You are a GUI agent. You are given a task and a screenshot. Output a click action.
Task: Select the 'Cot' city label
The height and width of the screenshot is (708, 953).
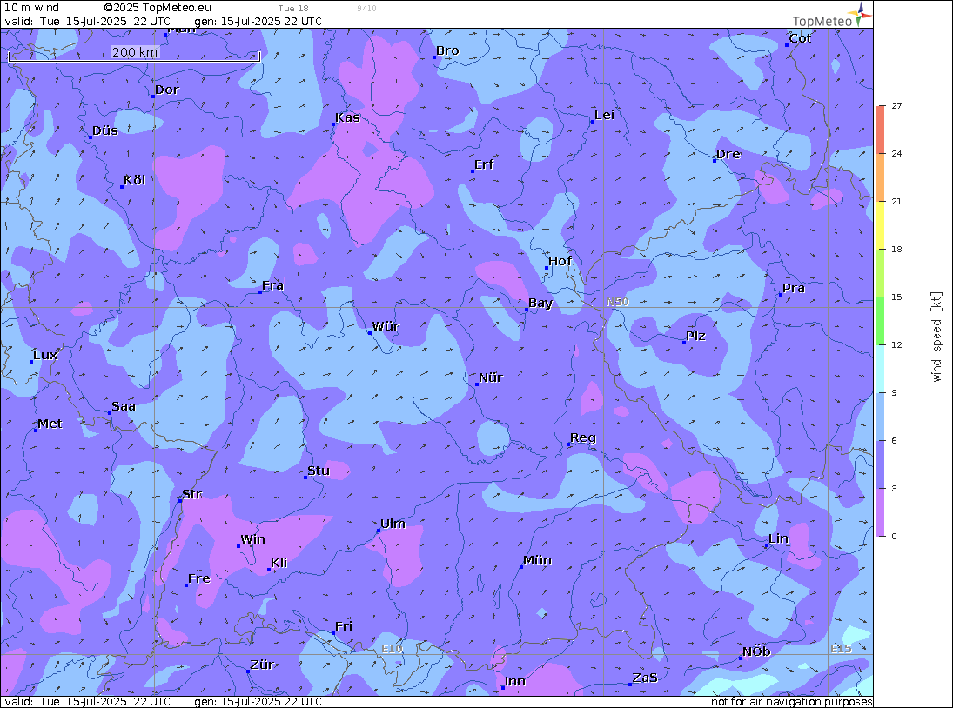pyautogui.click(x=800, y=38)
